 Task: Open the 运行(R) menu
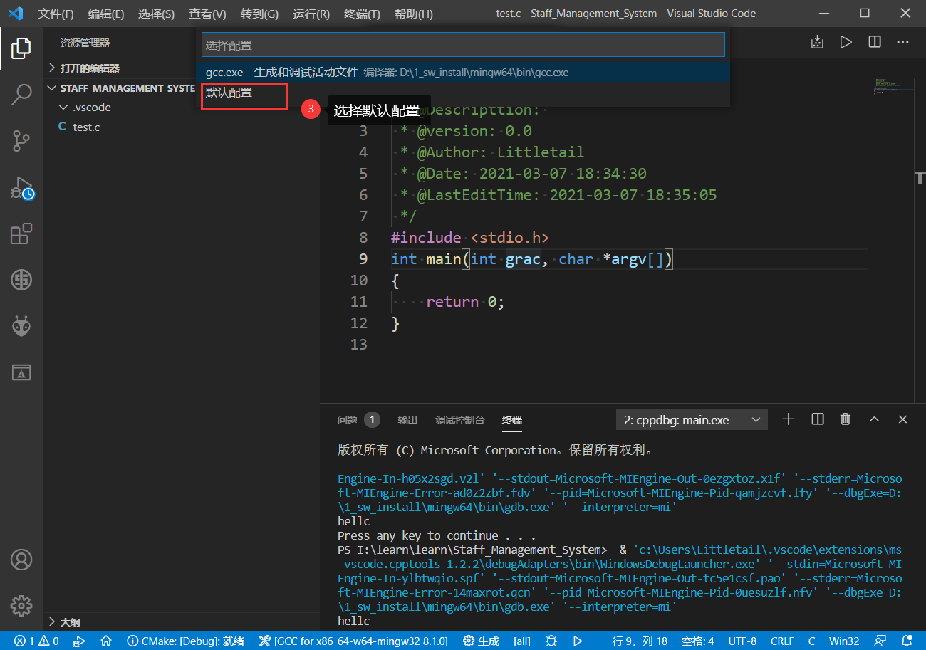311,14
